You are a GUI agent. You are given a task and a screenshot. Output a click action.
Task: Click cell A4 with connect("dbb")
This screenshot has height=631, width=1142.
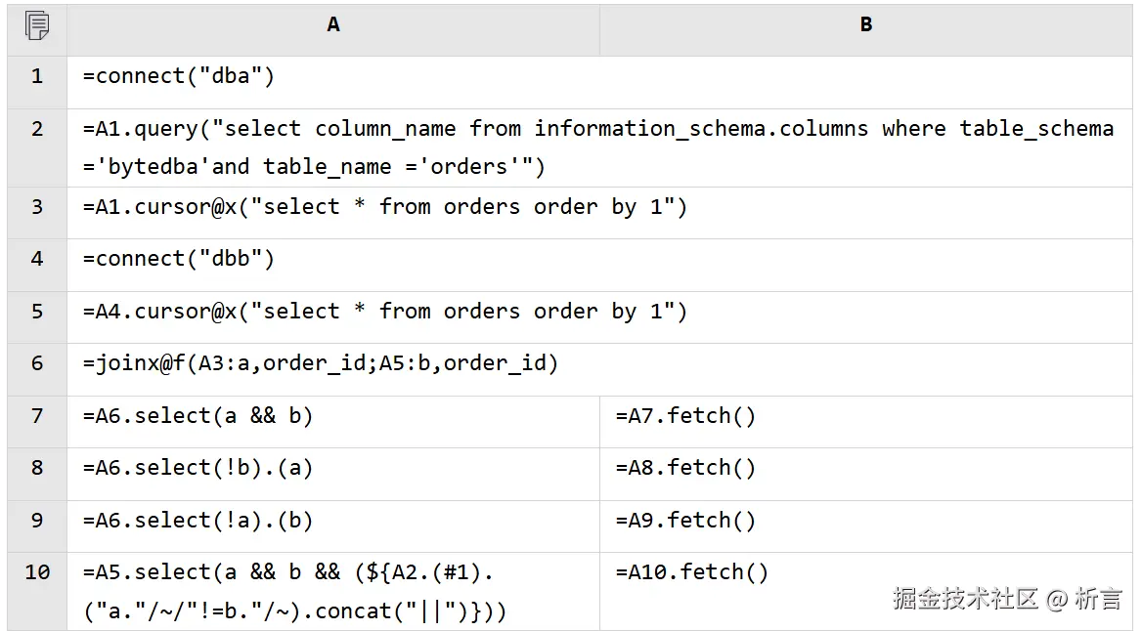(x=179, y=259)
